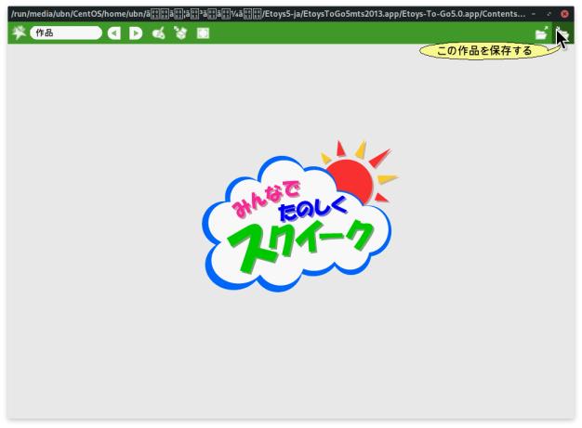Go to the next project arrow
This screenshot has width=582, height=428.
pos(136,33)
